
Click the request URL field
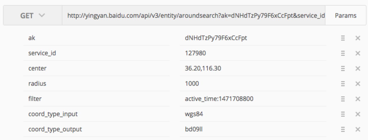193,16
